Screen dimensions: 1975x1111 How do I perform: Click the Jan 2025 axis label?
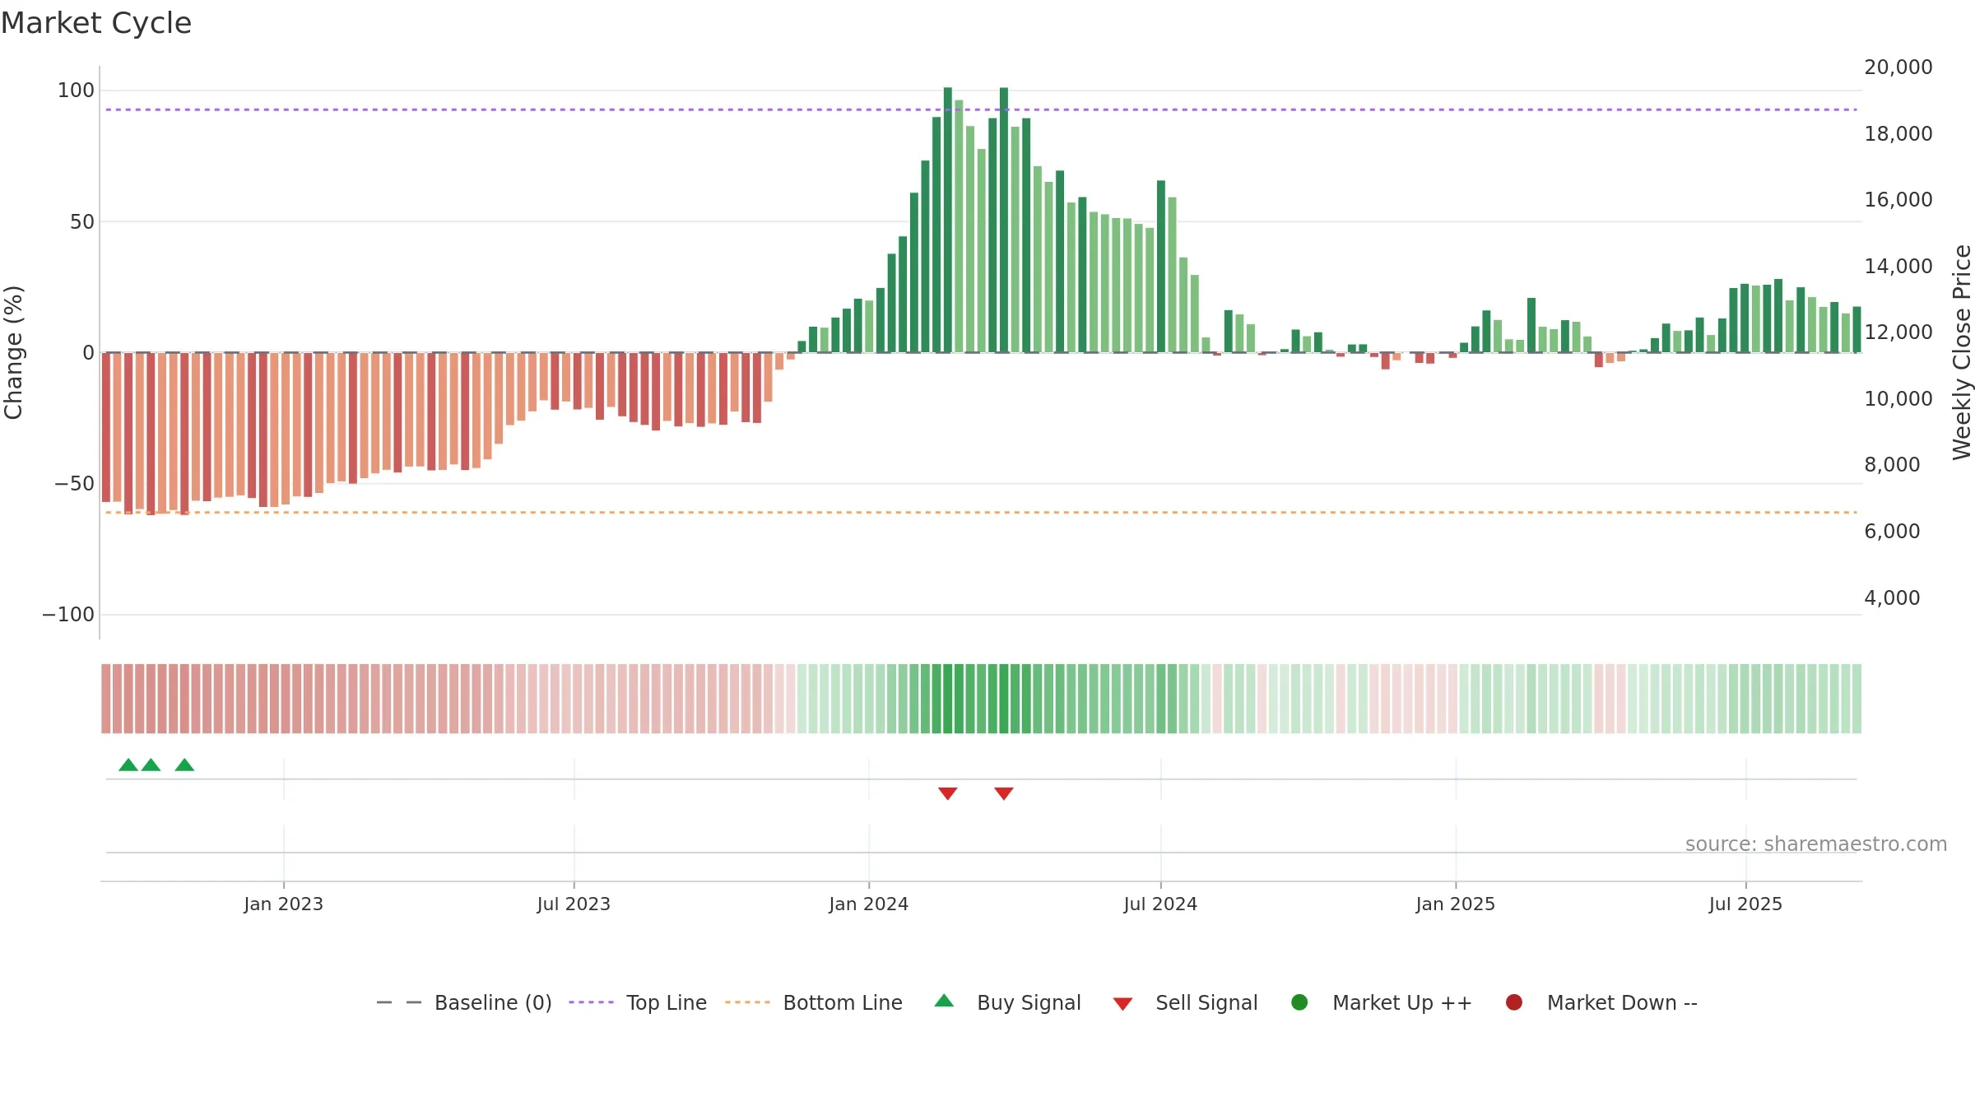[1455, 904]
